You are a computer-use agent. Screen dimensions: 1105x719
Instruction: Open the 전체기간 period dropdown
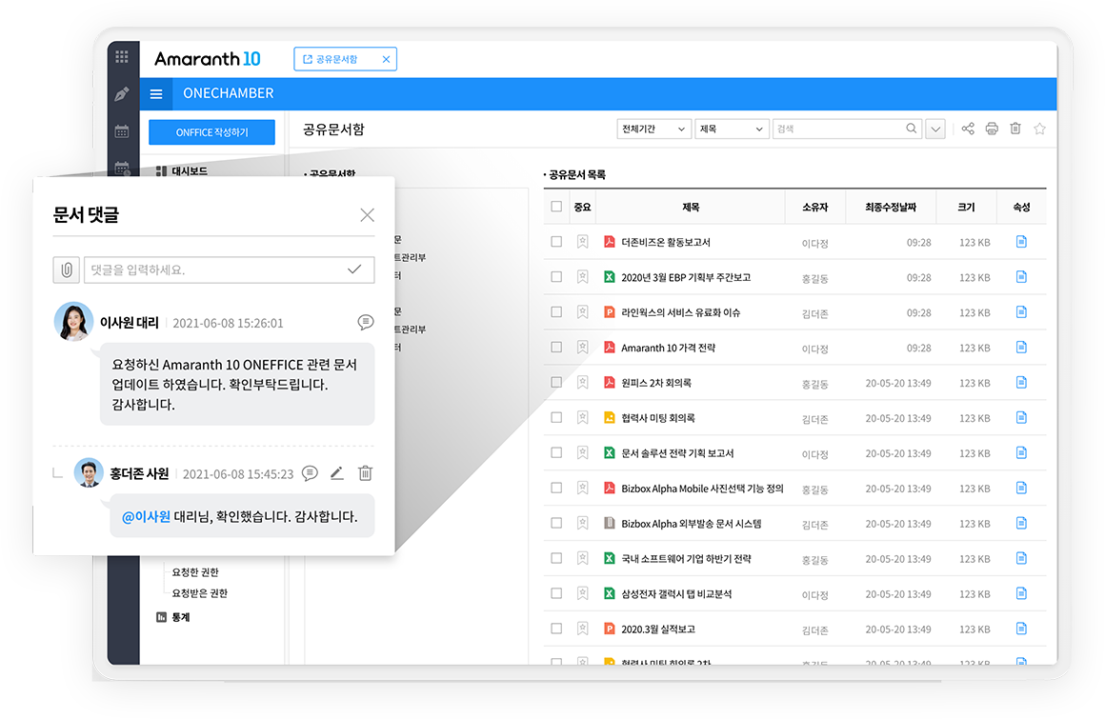653,129
